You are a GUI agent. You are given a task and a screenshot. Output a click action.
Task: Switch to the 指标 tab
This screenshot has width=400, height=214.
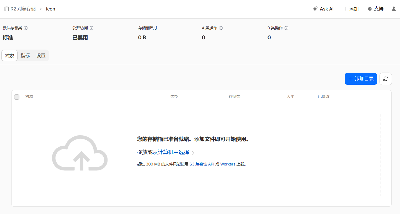click(x=25, y=56)
